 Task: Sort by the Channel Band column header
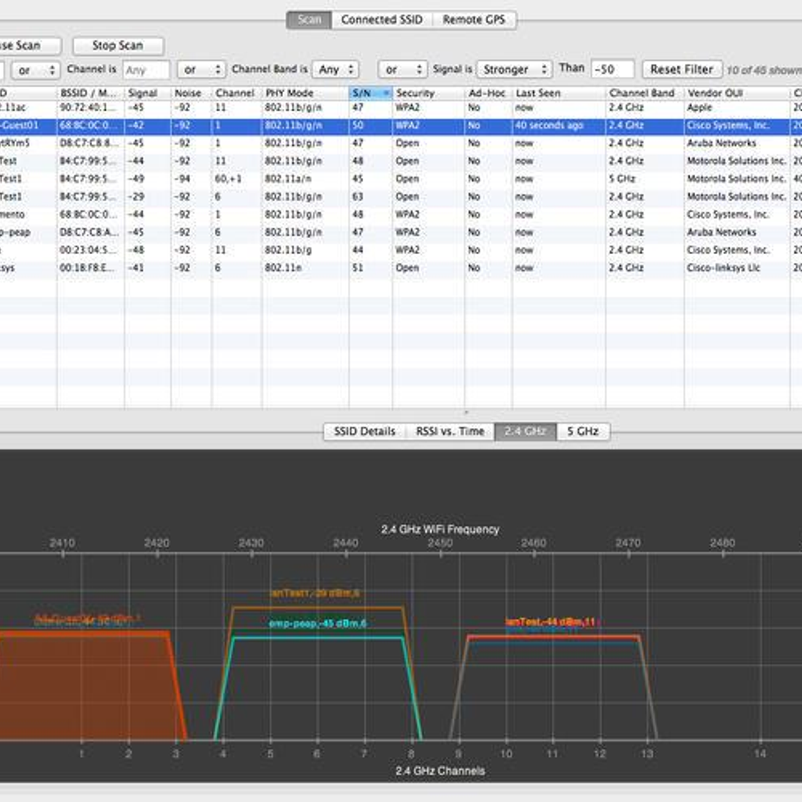click(645, 93)
